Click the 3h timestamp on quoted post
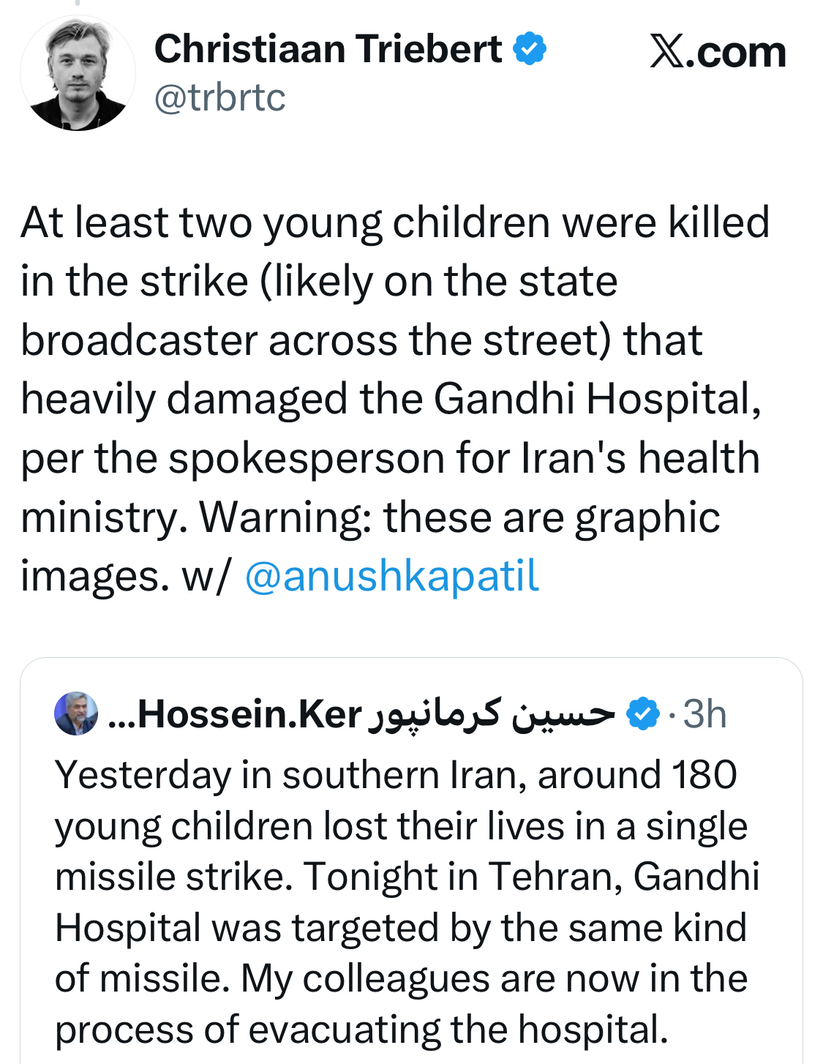Screen dimensions: 823x1064 (x=704, y=714)
